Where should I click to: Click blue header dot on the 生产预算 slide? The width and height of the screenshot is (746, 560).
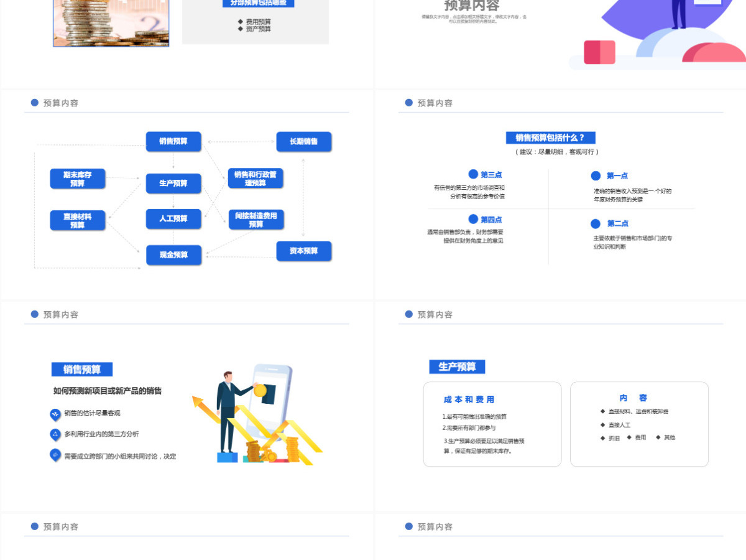[409, 314]
